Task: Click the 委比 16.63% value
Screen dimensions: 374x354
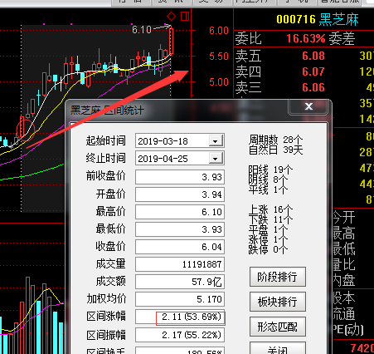Action: click(306, 38)
